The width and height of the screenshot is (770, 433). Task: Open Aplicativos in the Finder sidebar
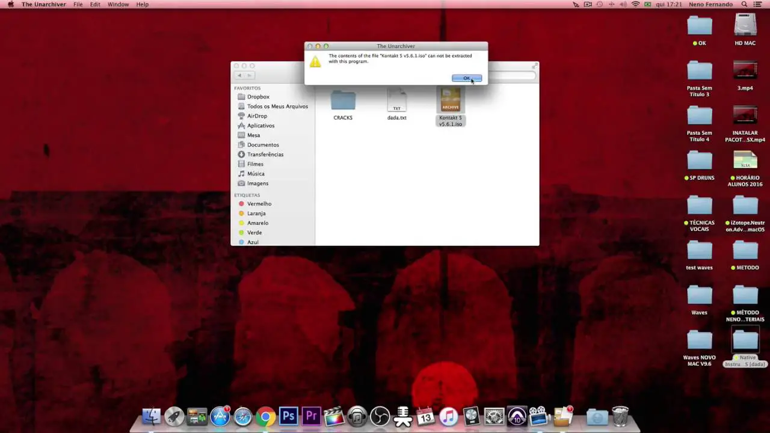click(260, 126)
